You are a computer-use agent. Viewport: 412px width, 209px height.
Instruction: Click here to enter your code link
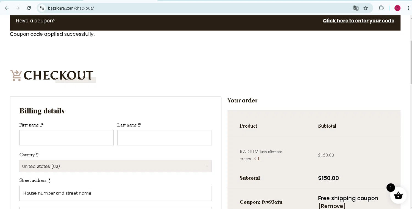(x=358, y=21)
